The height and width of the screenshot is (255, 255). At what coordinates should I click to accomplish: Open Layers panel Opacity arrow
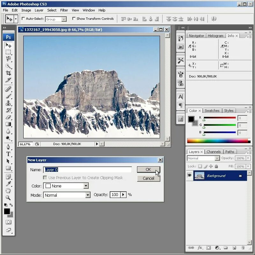pos(248,158)
